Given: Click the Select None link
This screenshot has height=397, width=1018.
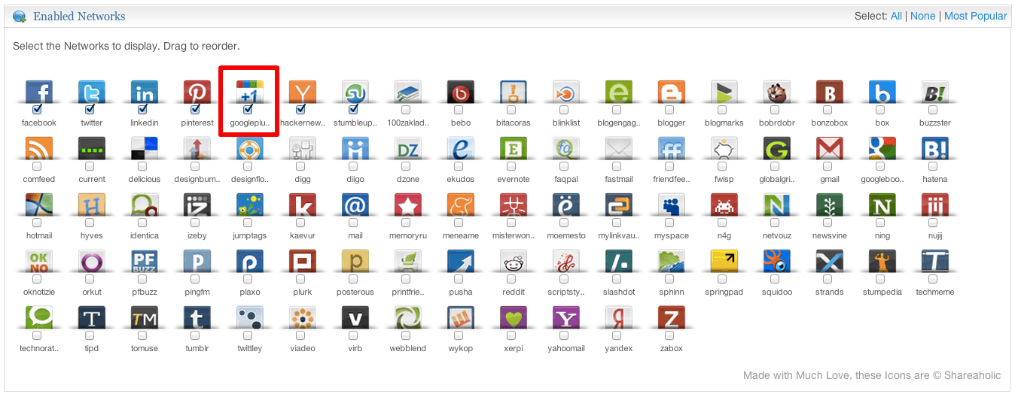Looking at the screenshot, I should [922, 16].
